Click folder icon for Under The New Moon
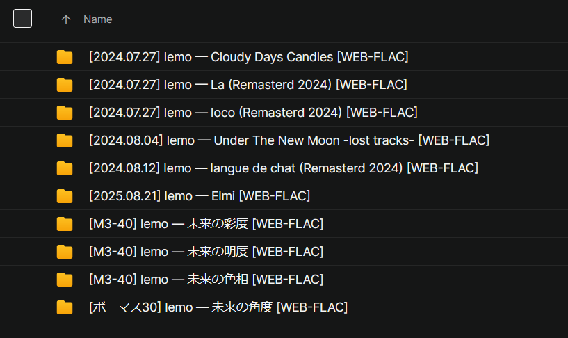Screen dimensions: 568x338 [65, 140]
